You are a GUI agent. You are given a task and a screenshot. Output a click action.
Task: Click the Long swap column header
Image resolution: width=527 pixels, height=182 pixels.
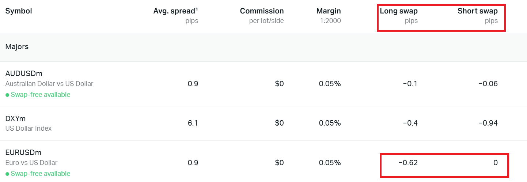point(399,11)
